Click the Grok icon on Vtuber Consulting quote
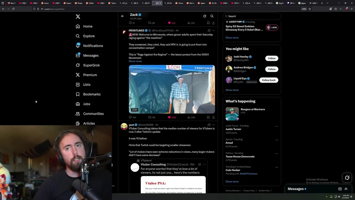The height and width of the screenshot is (200, 355). pyautogui.click(x=199, y=164)
